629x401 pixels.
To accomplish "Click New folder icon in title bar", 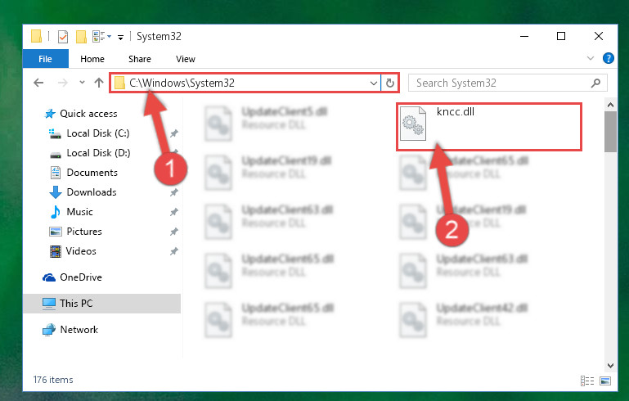I will [81, 37].
